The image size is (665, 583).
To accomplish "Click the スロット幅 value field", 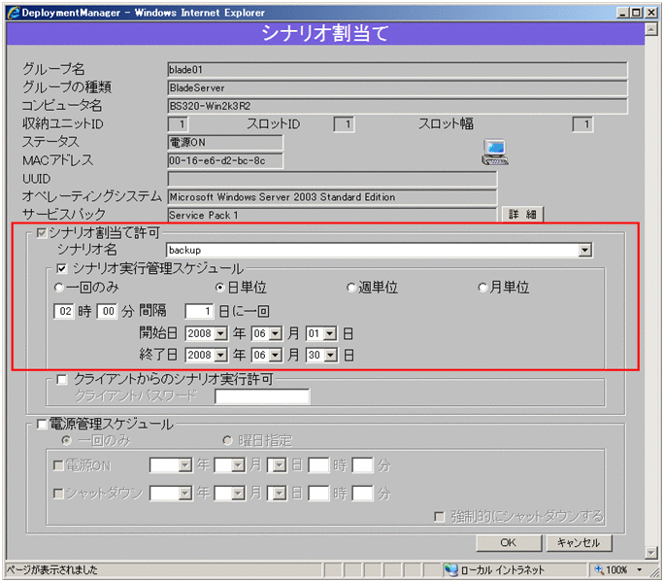I will point(582,124).
